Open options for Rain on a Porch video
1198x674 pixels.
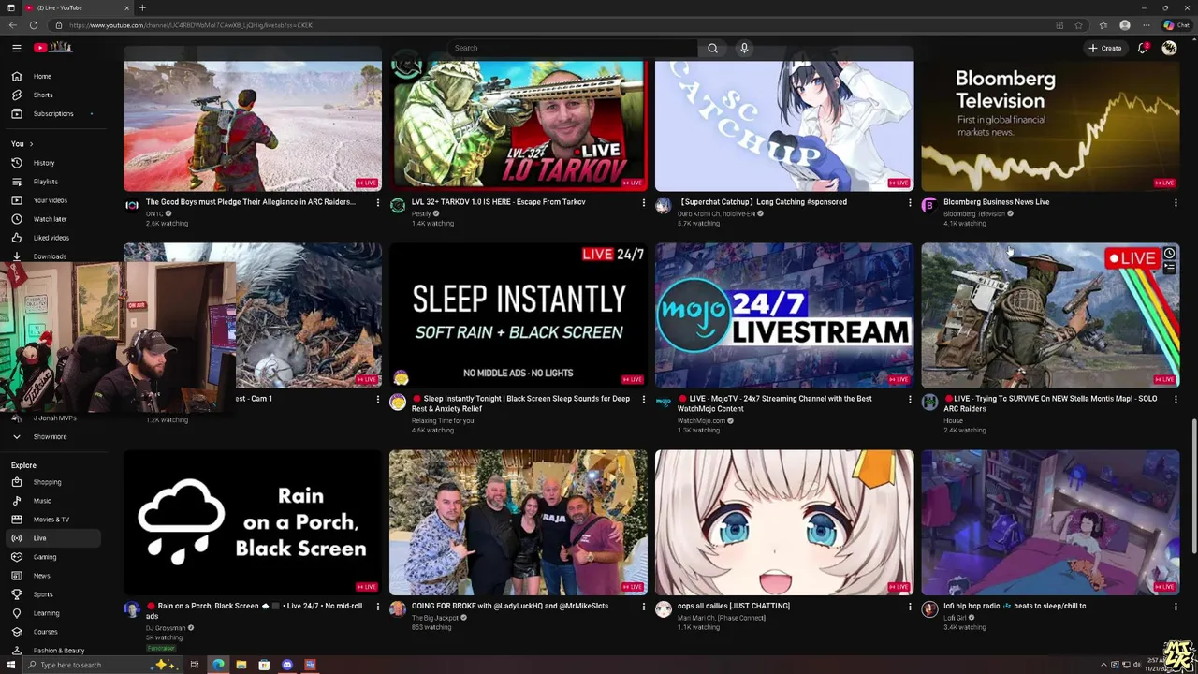point(378,607)
